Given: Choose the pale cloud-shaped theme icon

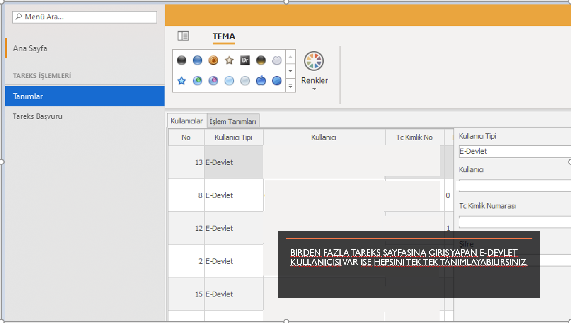Looking at the screenshot, I should click(277, 60).
